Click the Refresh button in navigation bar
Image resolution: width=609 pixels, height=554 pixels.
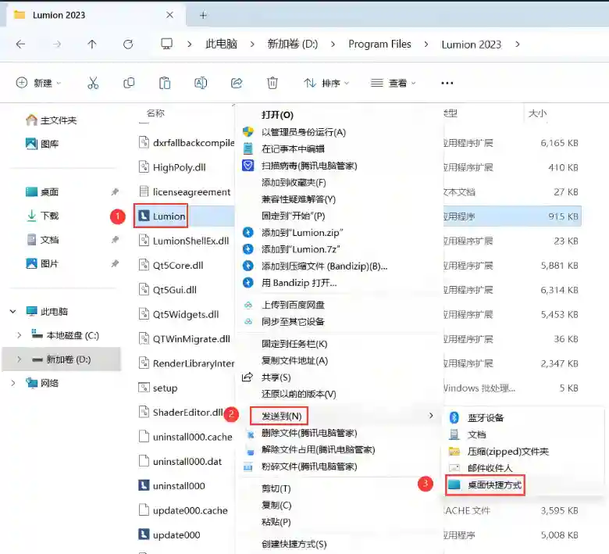click(128, 45)
